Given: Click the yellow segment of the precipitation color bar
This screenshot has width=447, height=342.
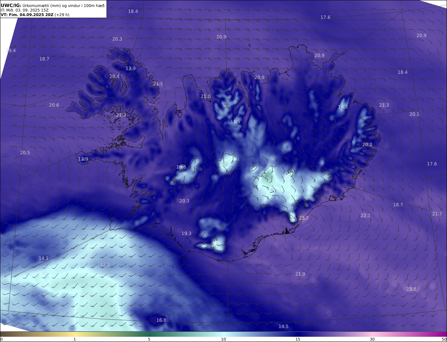Looking at the screenshot, I should click(75, 334).
